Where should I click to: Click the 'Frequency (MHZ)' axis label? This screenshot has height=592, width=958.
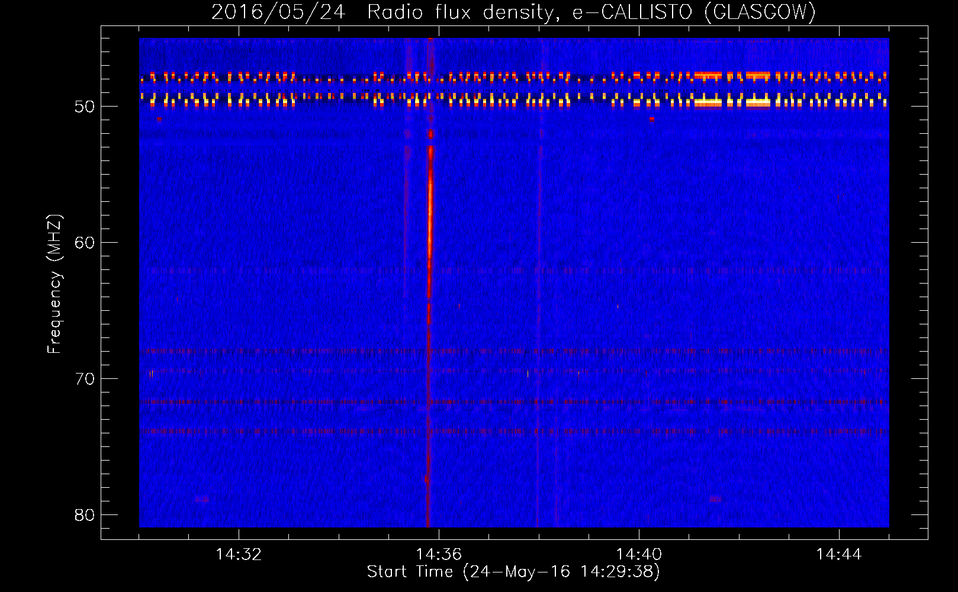pyautogui.click(x=54, y=284)
